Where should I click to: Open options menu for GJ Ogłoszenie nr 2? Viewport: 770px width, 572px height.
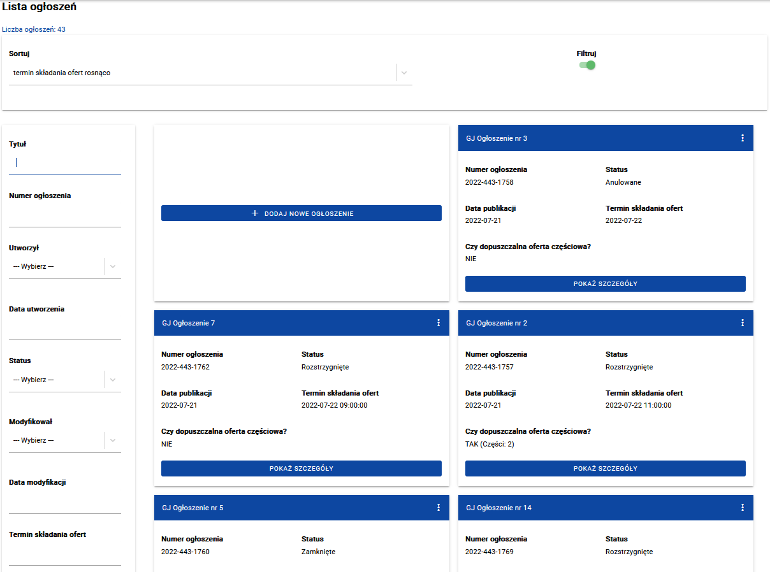(x=743, y=323)
